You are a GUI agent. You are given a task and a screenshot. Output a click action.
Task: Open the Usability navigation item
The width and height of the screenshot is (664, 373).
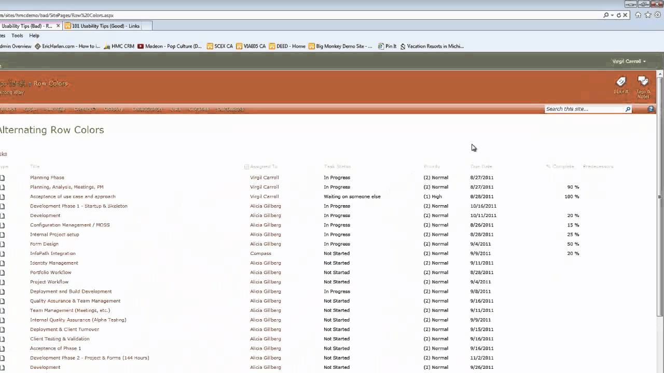113,109
